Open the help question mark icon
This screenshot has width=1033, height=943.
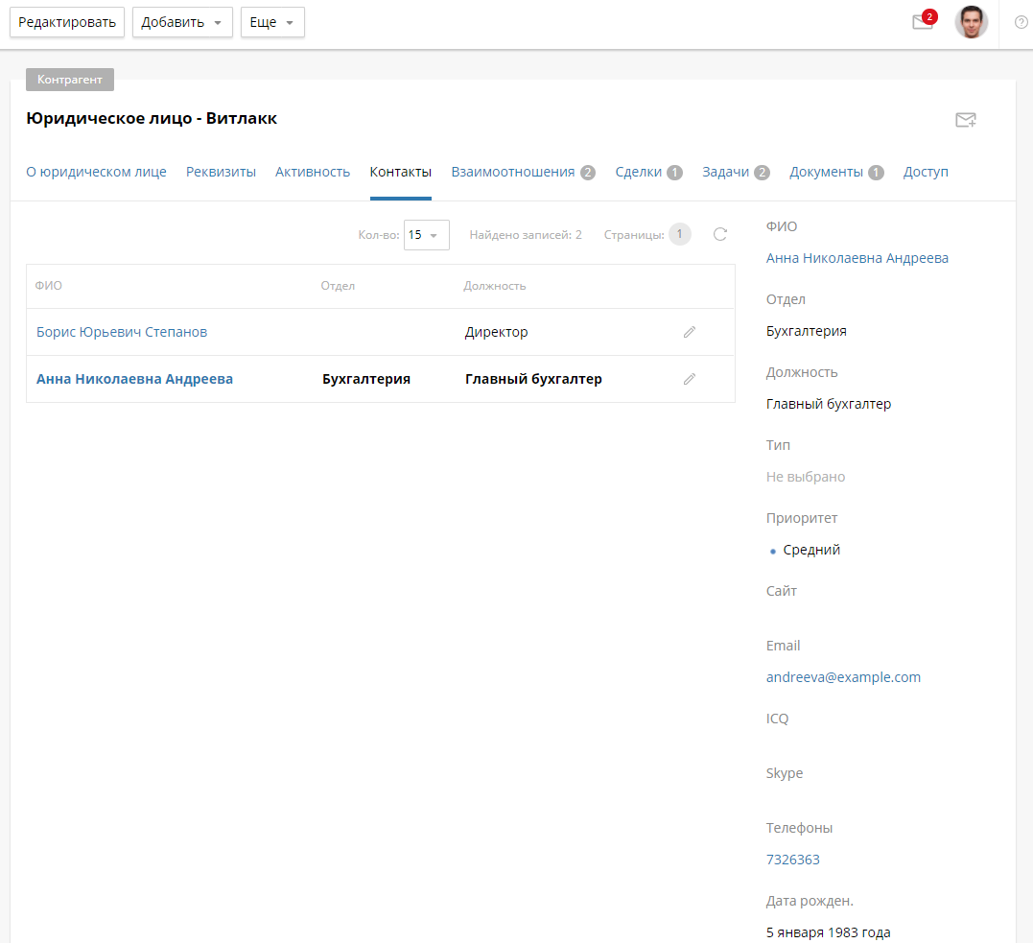point(1021,22)
